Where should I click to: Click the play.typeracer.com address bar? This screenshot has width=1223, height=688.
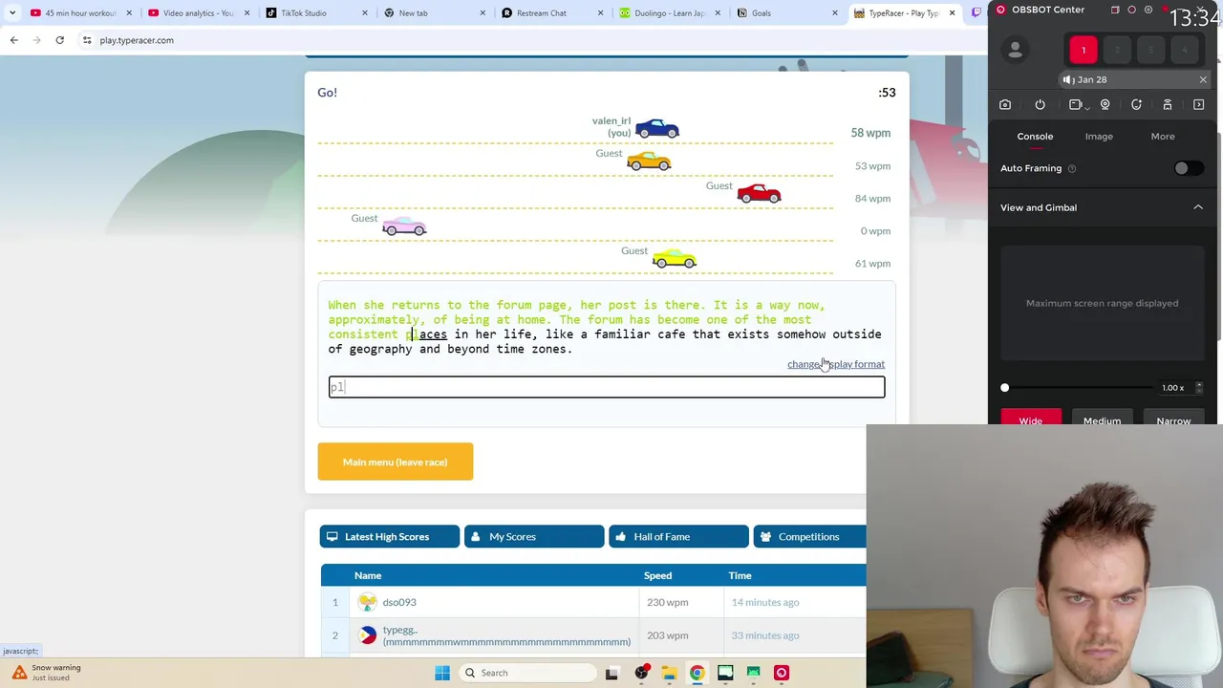pos(137,40)
